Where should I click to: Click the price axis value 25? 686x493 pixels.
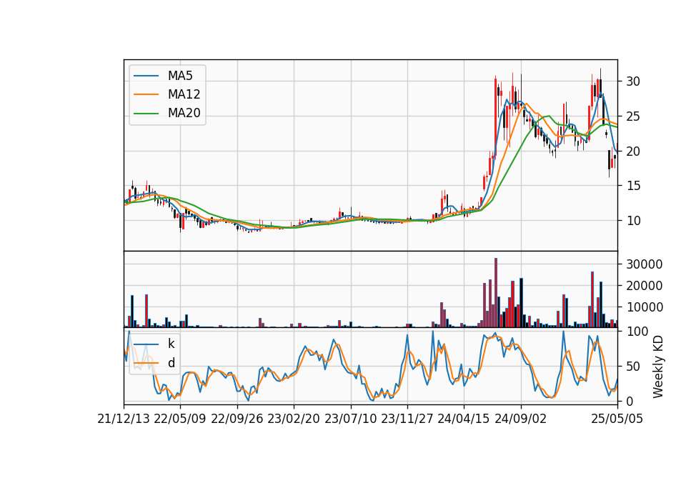click(633, 116)
